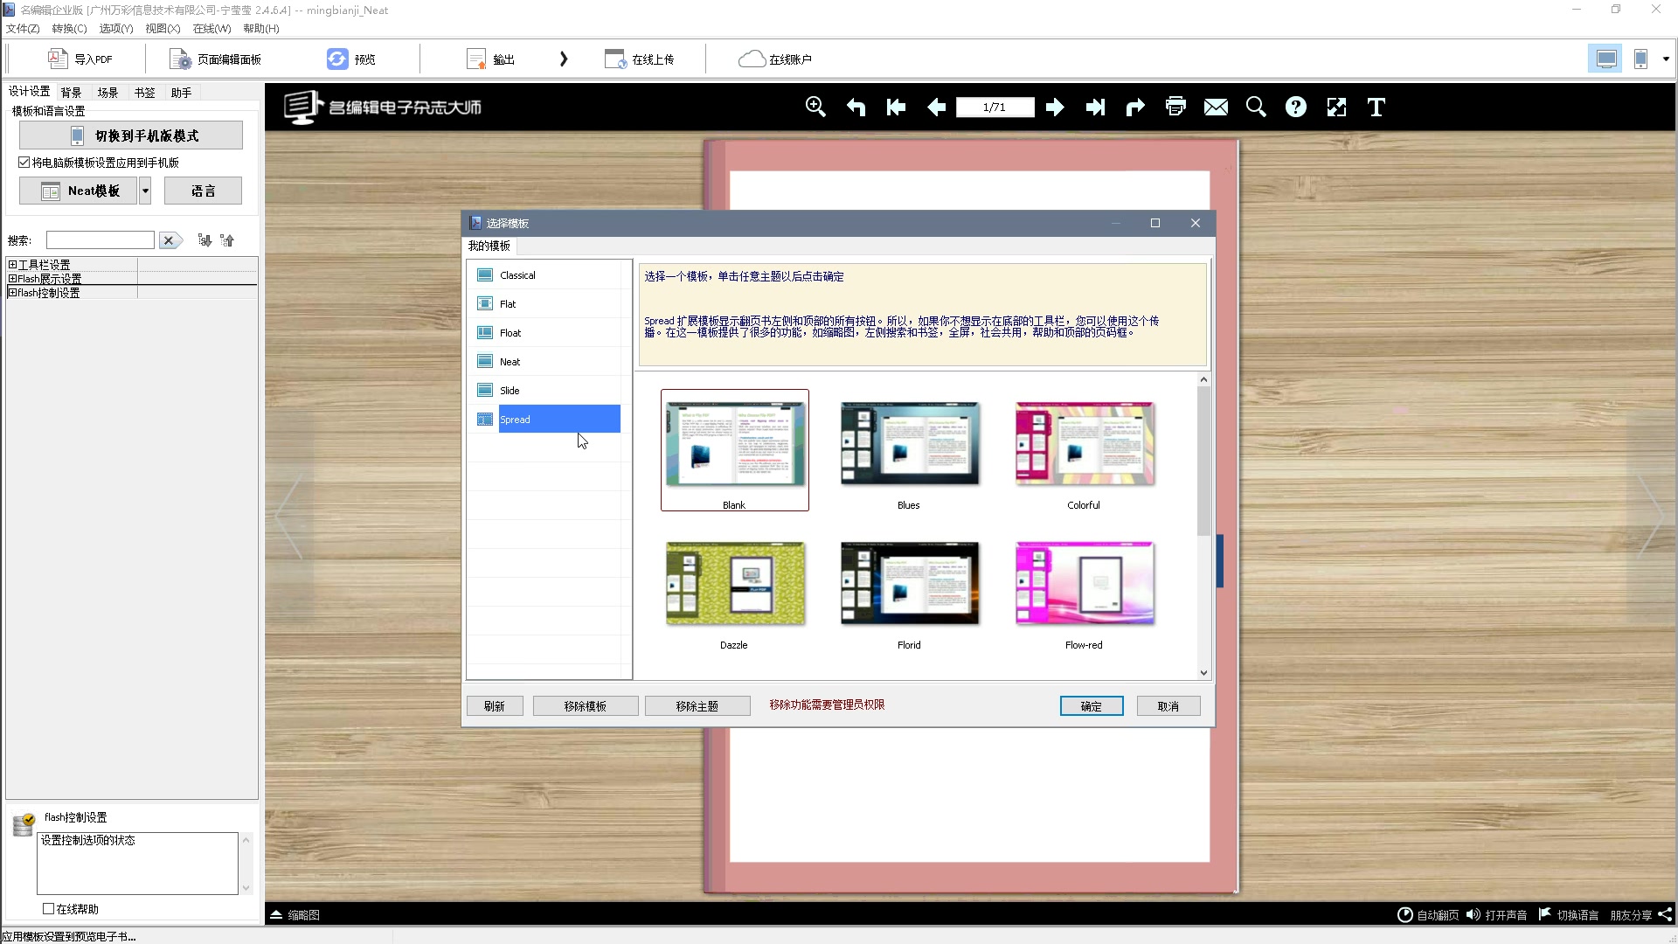Image resolution: width=1678 pixels, height=944 pixels.
Task: Open the Convert menu
Action: tap(68, 28)
